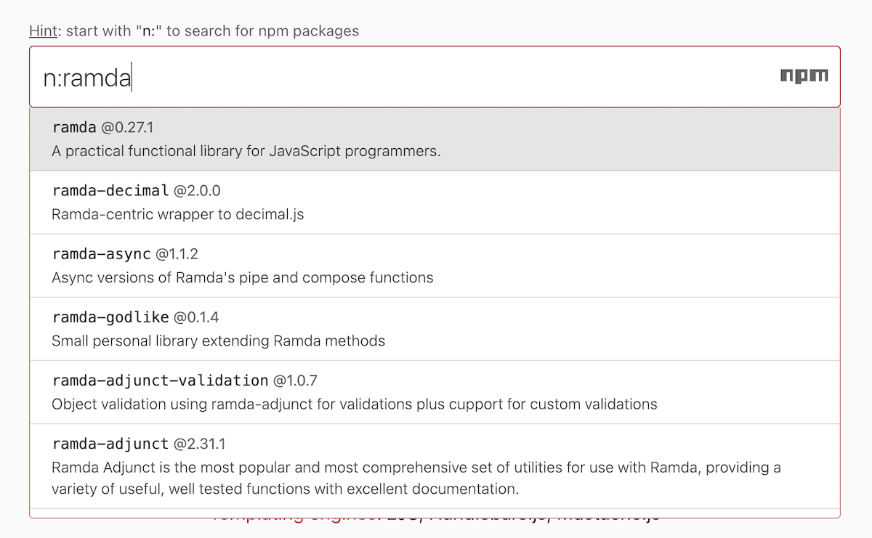The width and height of the screenshot is (872, 538).
Task: Click "Small personal library extending Ramda" description
Action: [219, 341]
